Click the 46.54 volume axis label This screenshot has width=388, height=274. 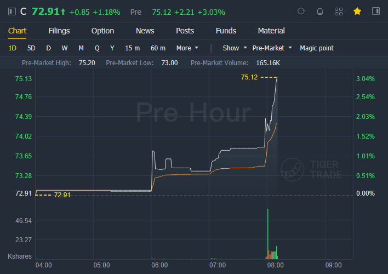pos(24,220)
